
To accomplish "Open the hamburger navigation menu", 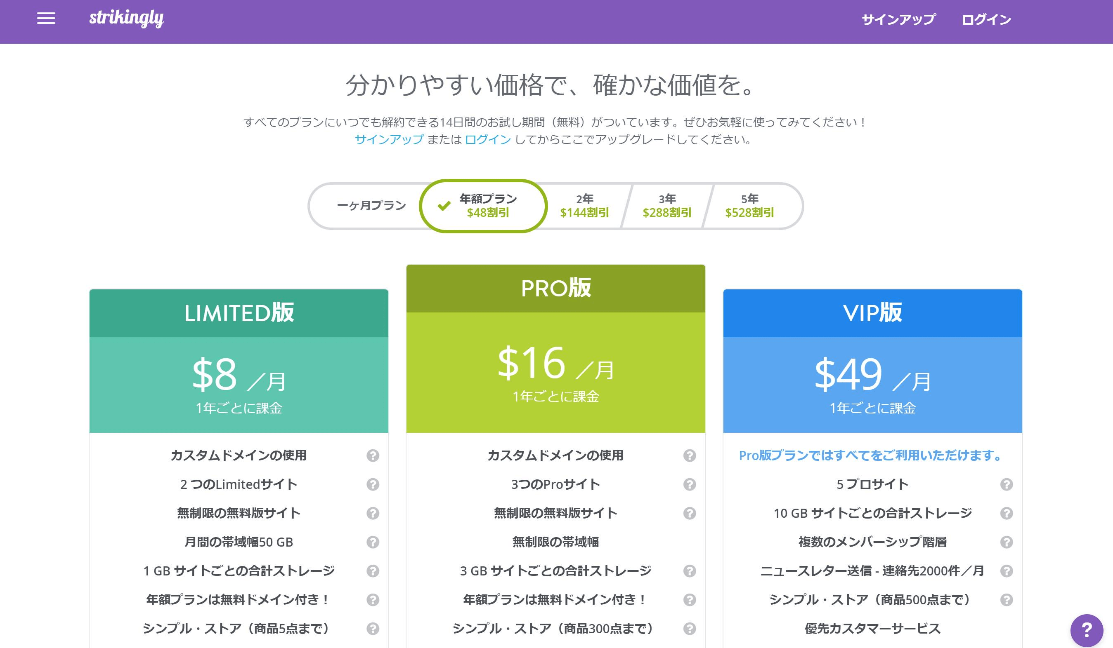I will tap(46, 18).
